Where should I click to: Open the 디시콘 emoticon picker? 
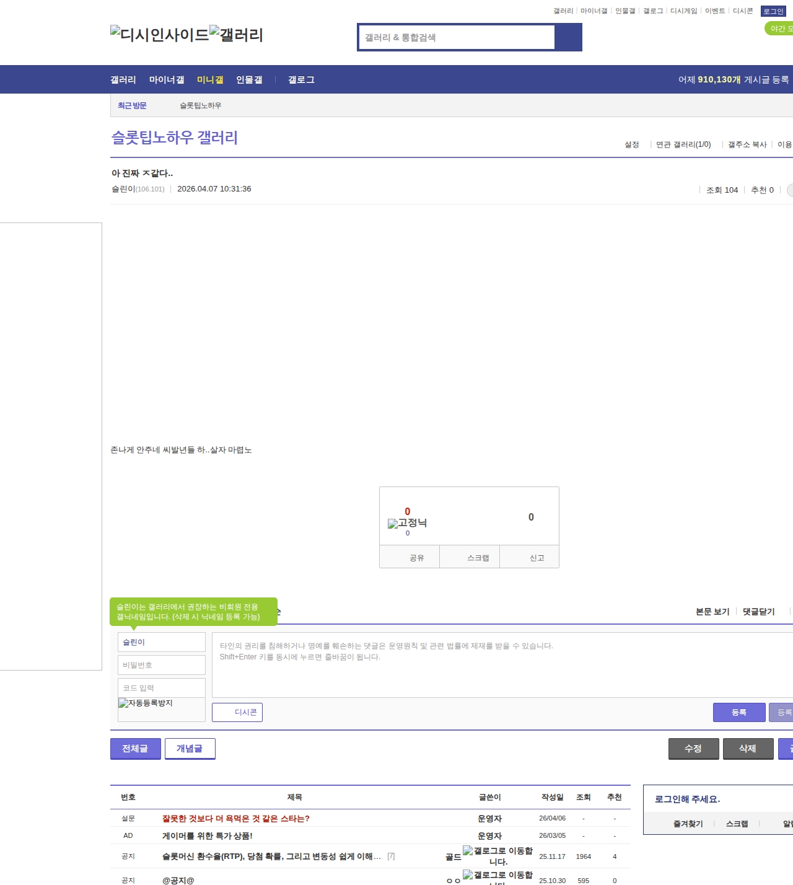coord(237,713)
